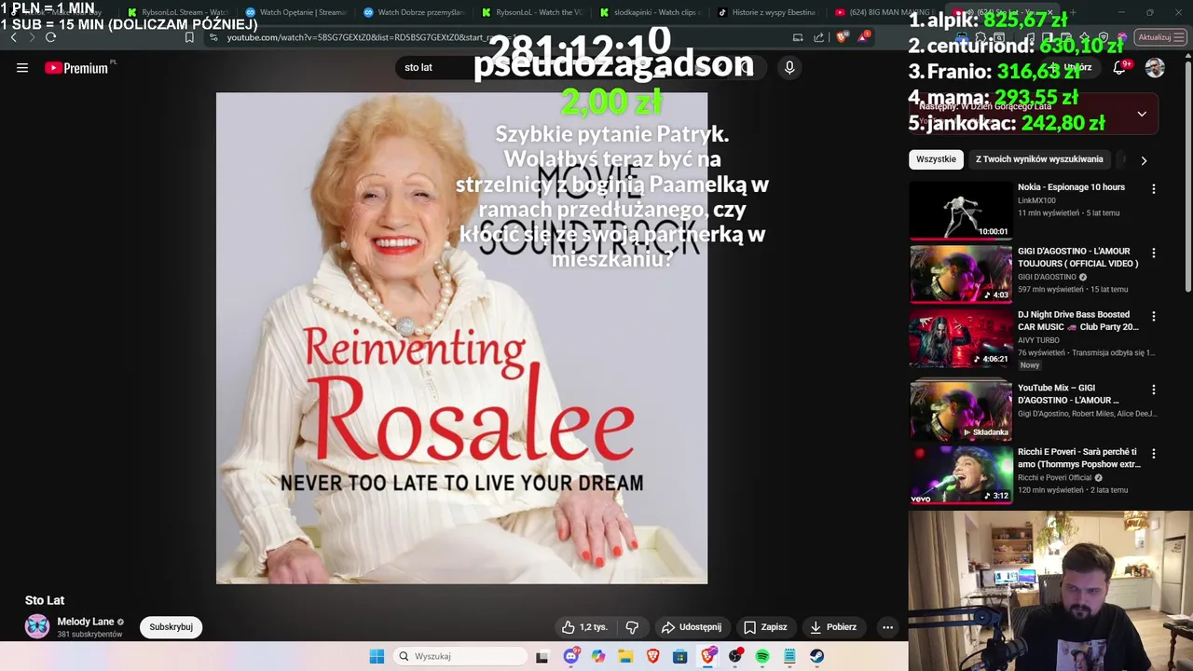The width and height of the screenshot is (1193, 671).
Task: Switch to the Watch Dobrze przemyślane tab
Action: (x=414, y=12)
